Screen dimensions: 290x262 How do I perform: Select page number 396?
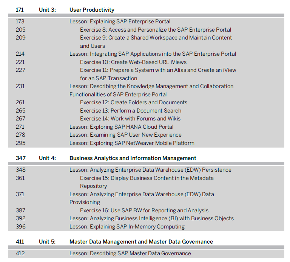20,227
